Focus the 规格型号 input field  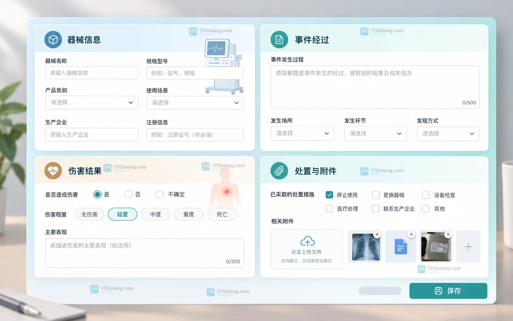coord(195,73)
